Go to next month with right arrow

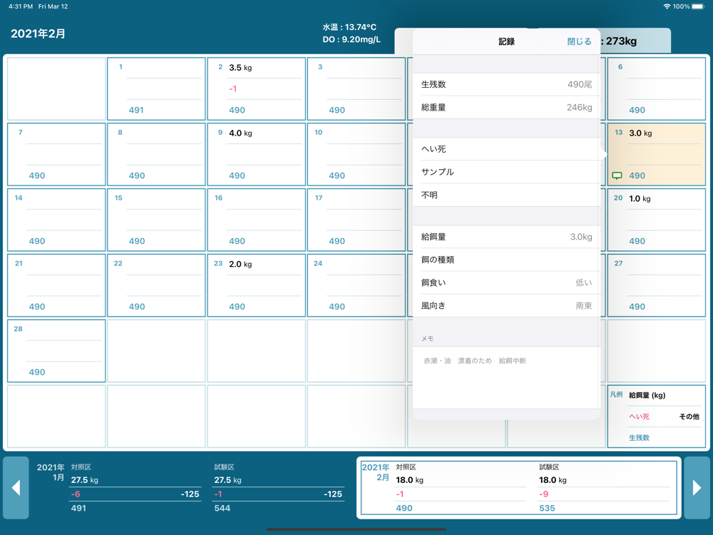(x=697, y=488)
